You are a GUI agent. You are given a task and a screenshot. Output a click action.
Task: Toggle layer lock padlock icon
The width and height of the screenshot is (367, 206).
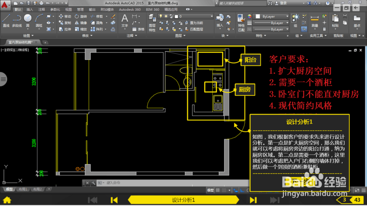[171, 16]
